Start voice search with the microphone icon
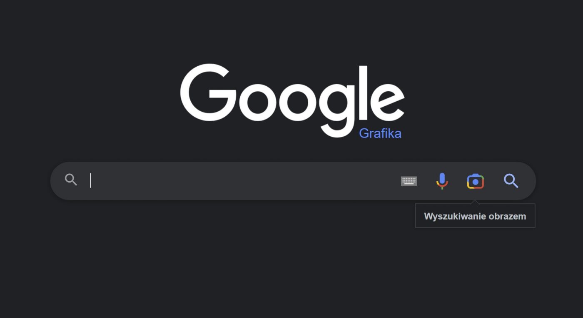Image resolution: width=583 pixels, height=318 pixels. tap(442, 181)
